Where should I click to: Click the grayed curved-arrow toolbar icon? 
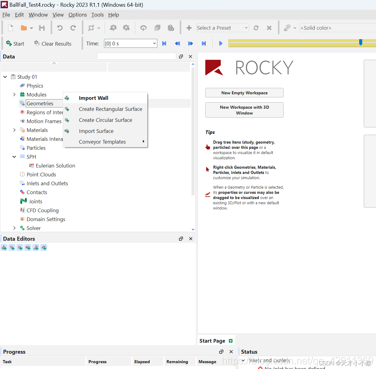pyautogui.click(x=143, y=28)
